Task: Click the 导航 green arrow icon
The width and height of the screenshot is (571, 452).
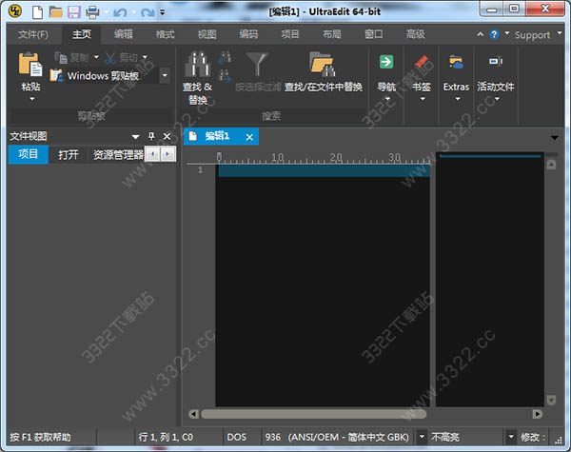Action: click(386, 62)
